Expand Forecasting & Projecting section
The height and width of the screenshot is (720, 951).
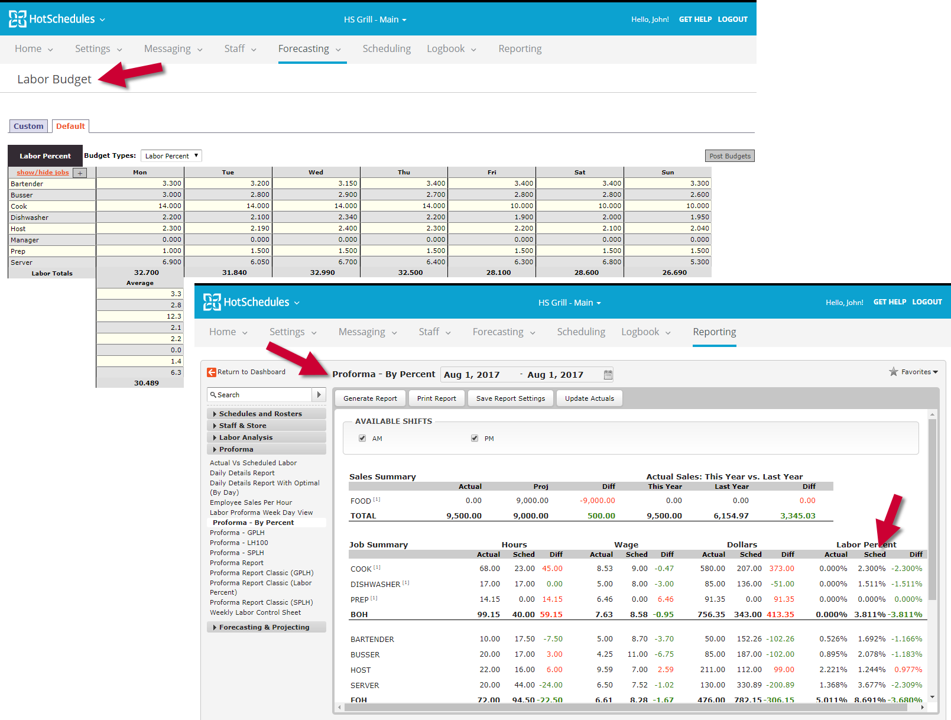click(x=267, y=627)
